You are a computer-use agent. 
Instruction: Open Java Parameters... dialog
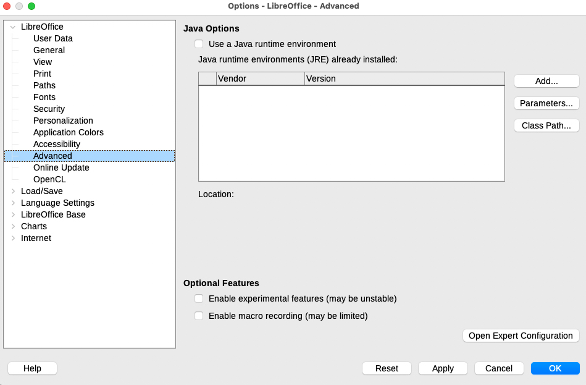click(546, 103)
